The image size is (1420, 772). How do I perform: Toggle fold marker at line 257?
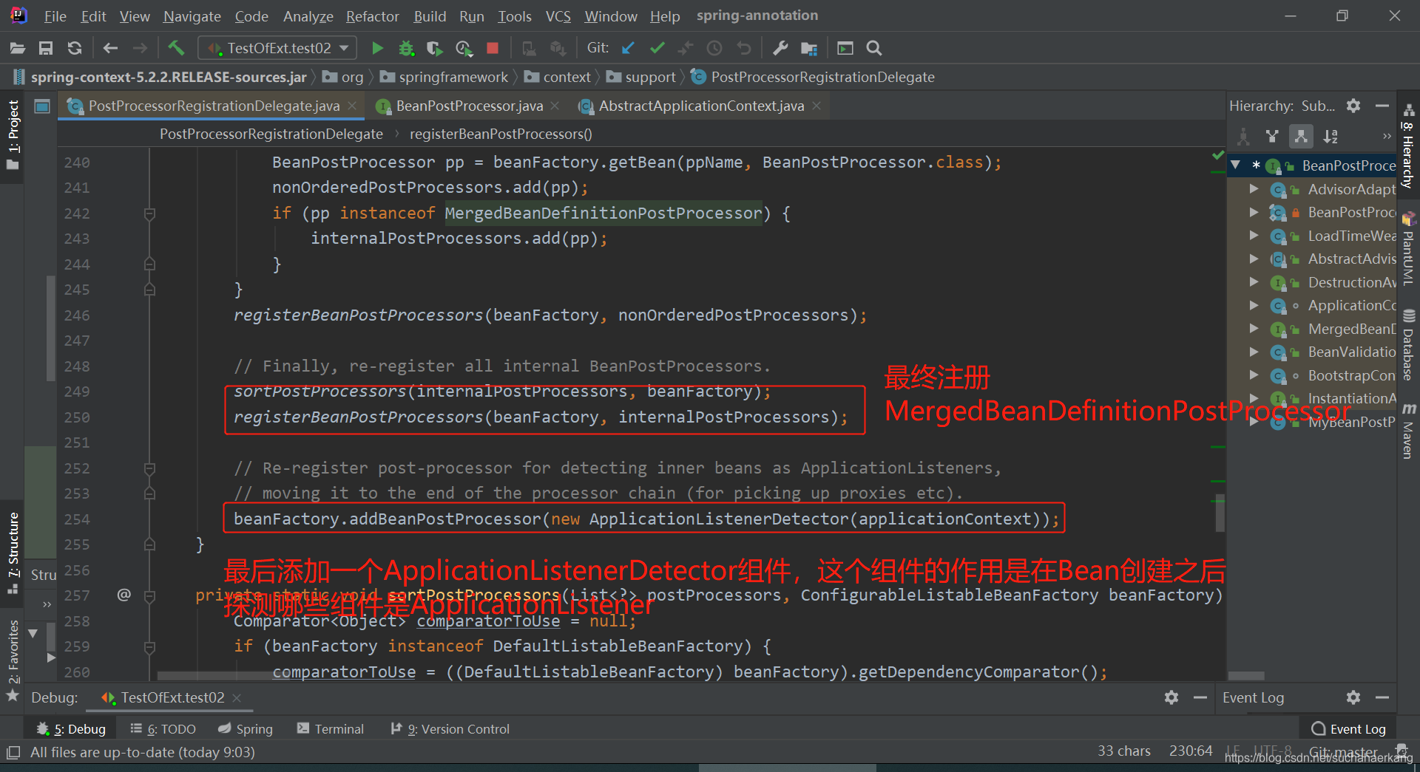[149, 595]
